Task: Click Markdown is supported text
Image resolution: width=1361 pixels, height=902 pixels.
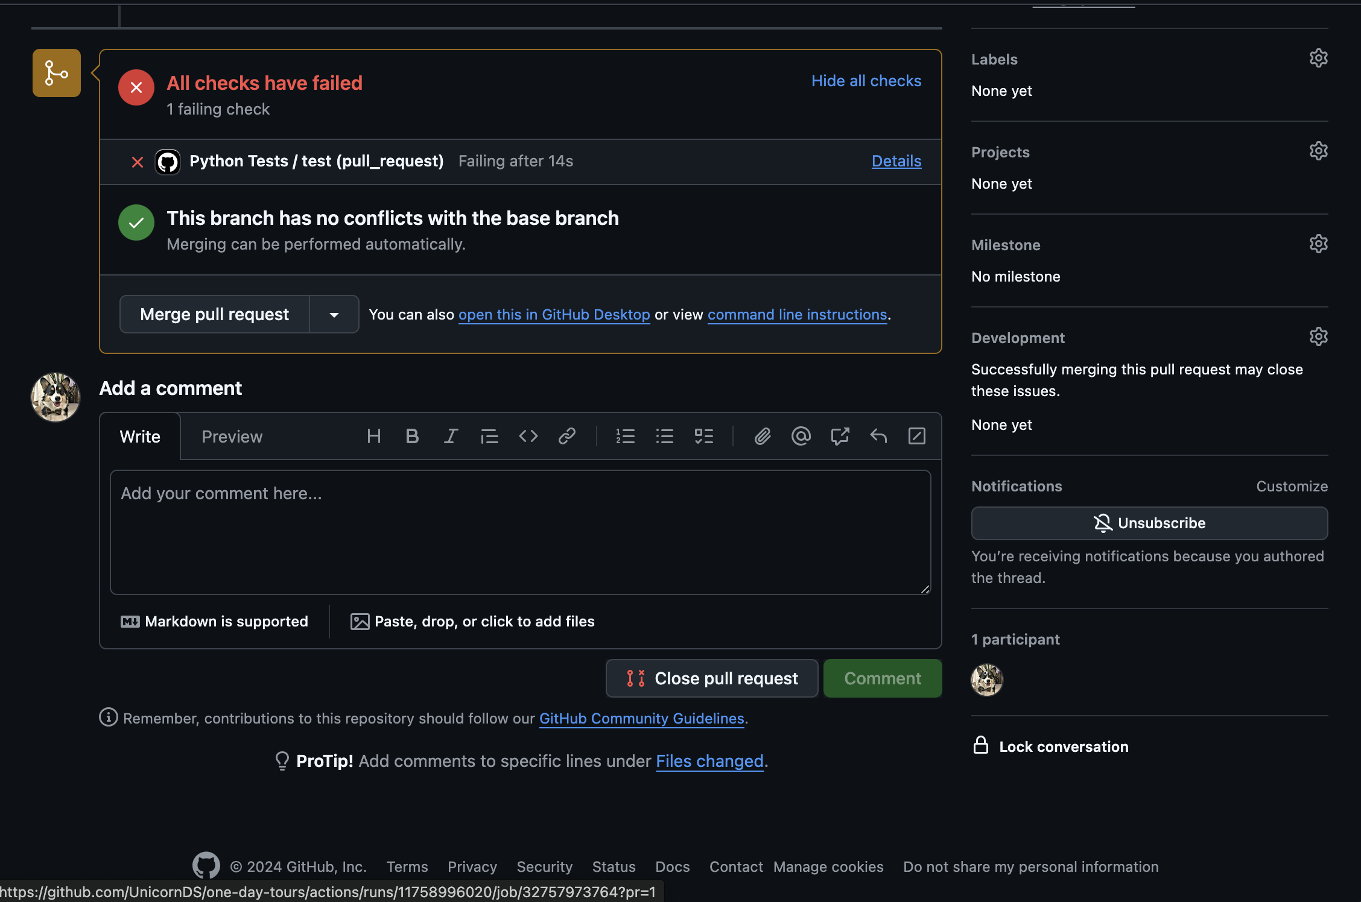Action: pyautogui.click(x=227, y=622)
